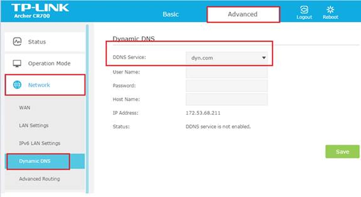Screen dimensions: 361x197
Task: Open the WAN settings page
Action: (25, 108)
